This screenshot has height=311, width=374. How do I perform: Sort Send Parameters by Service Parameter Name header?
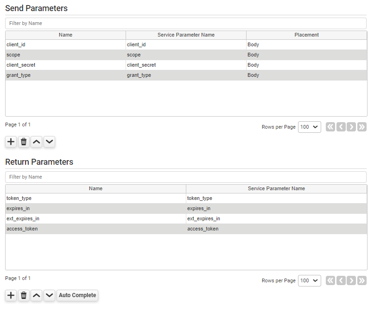pos(186,35)
